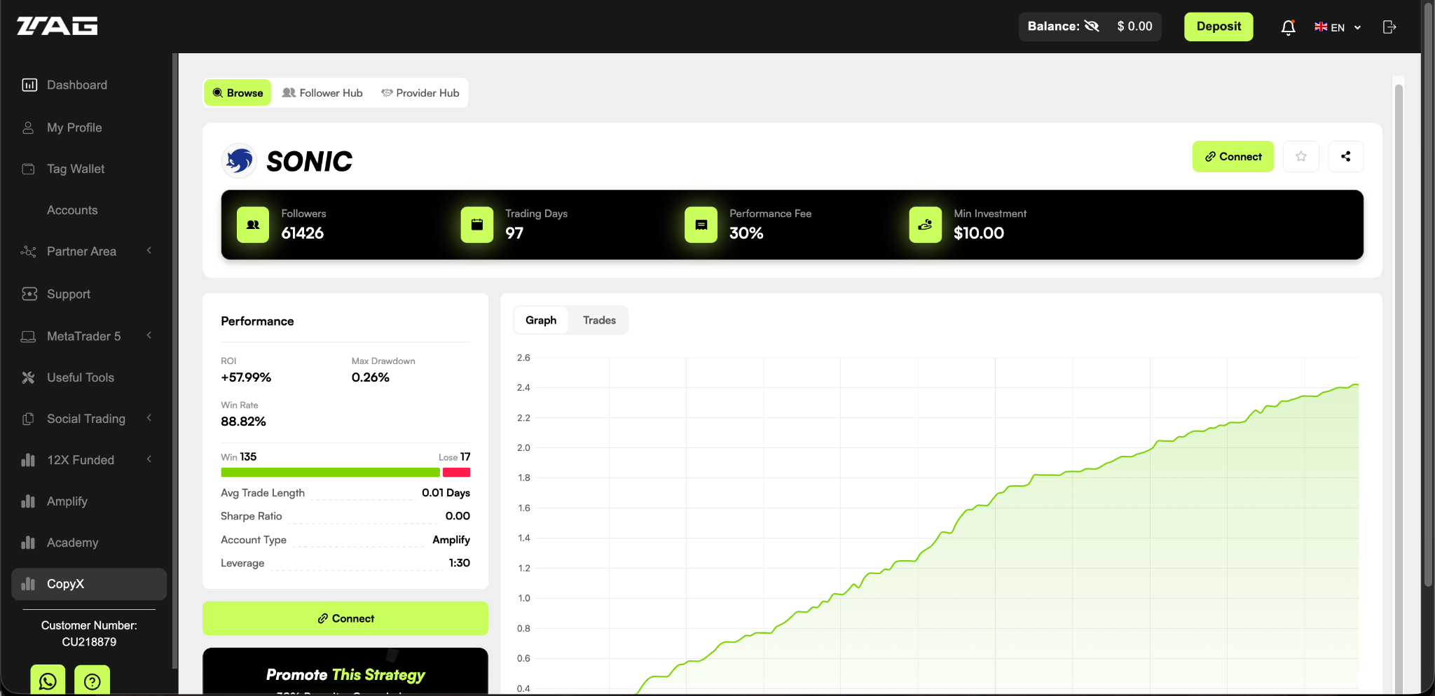Expand the MetaTrader 5 menu
Screen dimensions: 1435x696
point(83,335)
